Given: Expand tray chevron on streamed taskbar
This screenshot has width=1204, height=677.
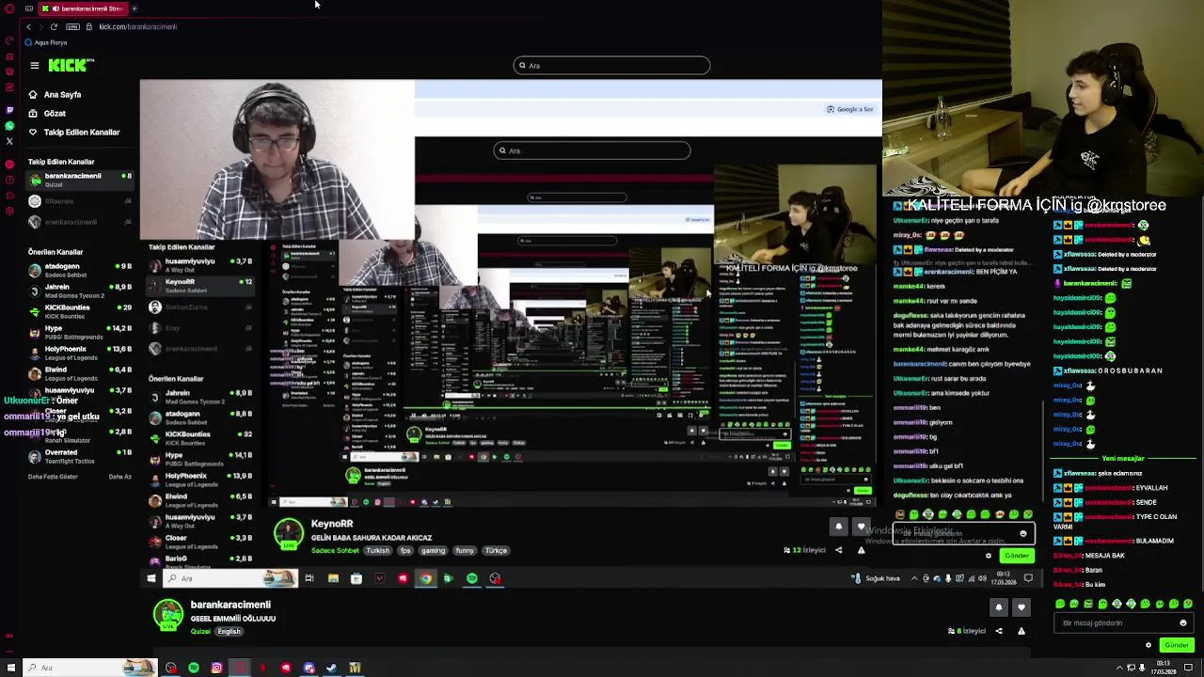Looking at the screenshot, I should [x=914, y=578].
